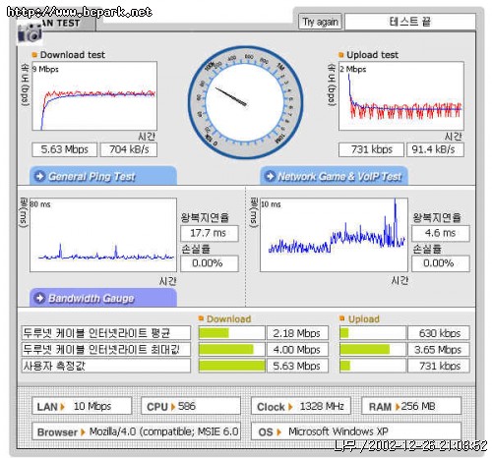Select the 91.4 kB/s upload field
Image resolution: width=492 pixels, height=458 pixels.
coord(435,149)
